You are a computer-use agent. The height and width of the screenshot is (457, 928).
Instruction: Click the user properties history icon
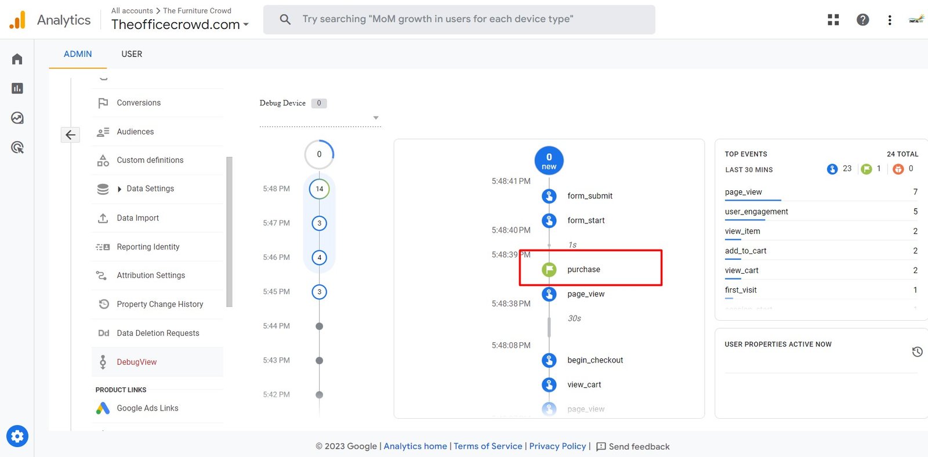click(x=917, y=351)
